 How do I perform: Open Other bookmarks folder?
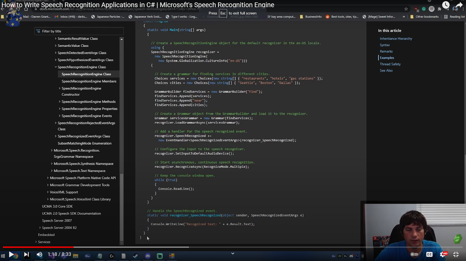[x=424, y=17]
